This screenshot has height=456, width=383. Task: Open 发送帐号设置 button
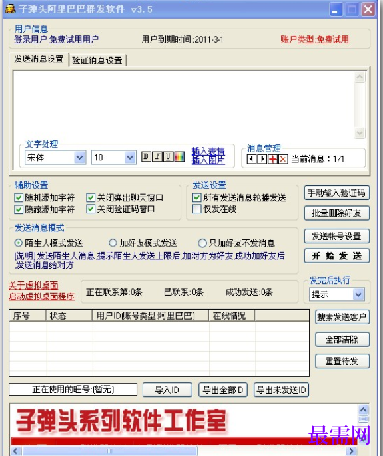(x=336, y=236)
